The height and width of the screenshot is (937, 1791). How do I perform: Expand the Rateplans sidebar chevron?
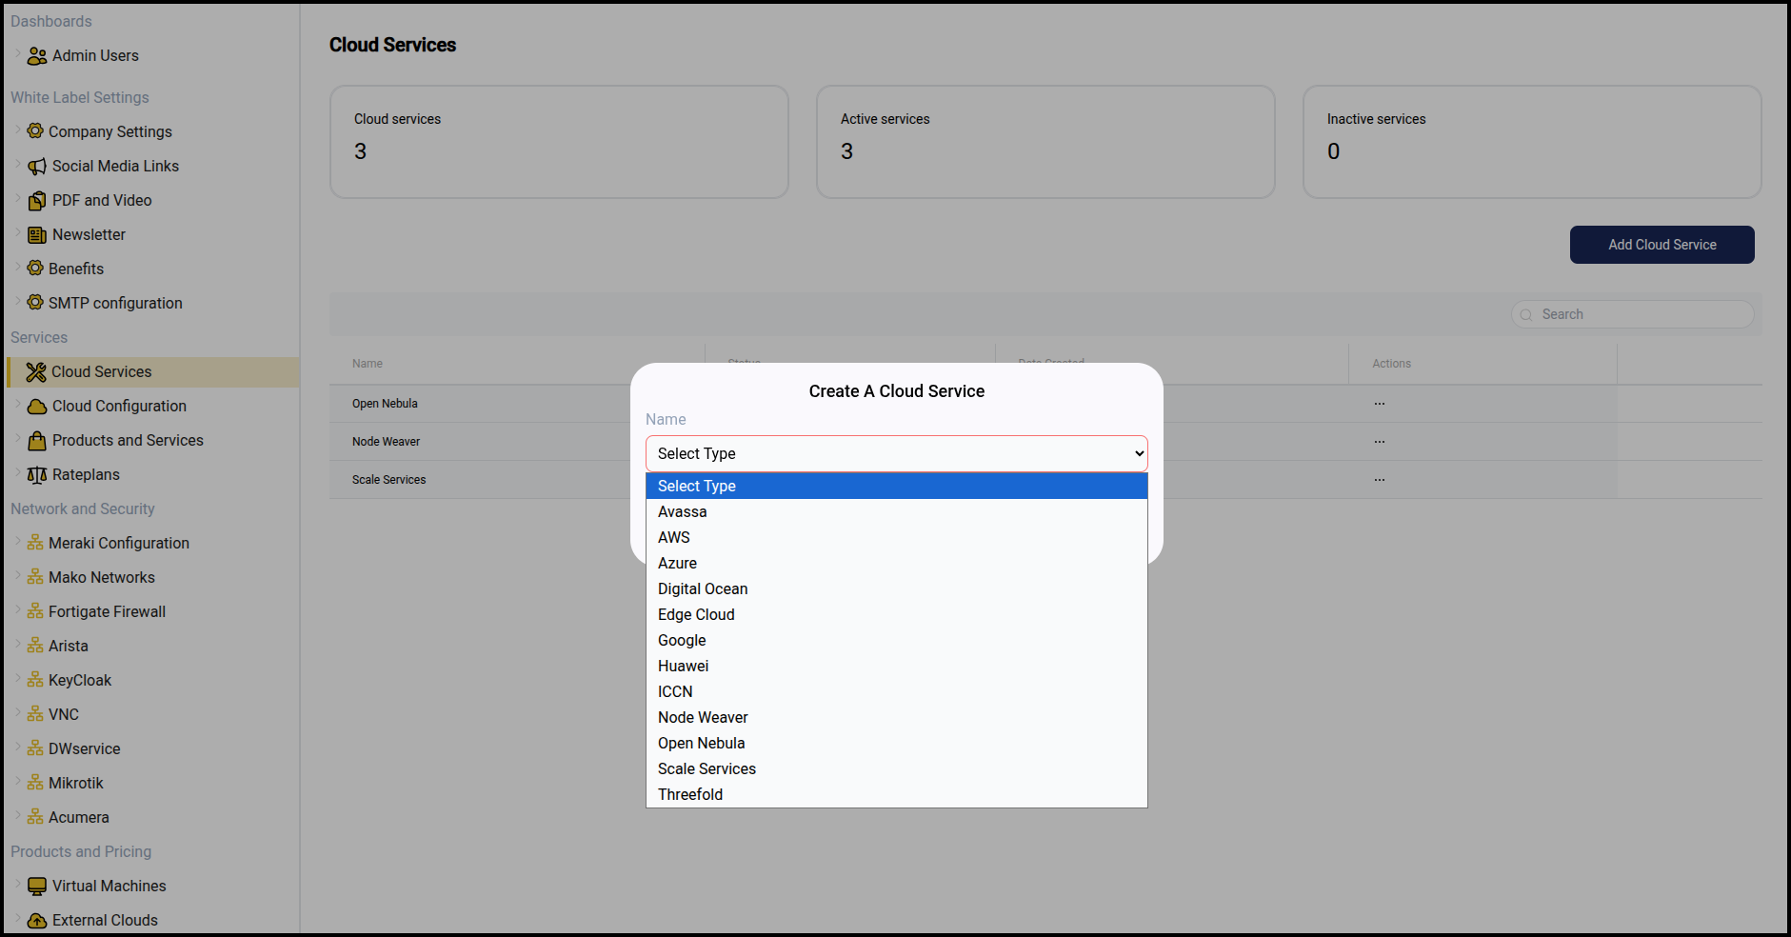[18, 473]
